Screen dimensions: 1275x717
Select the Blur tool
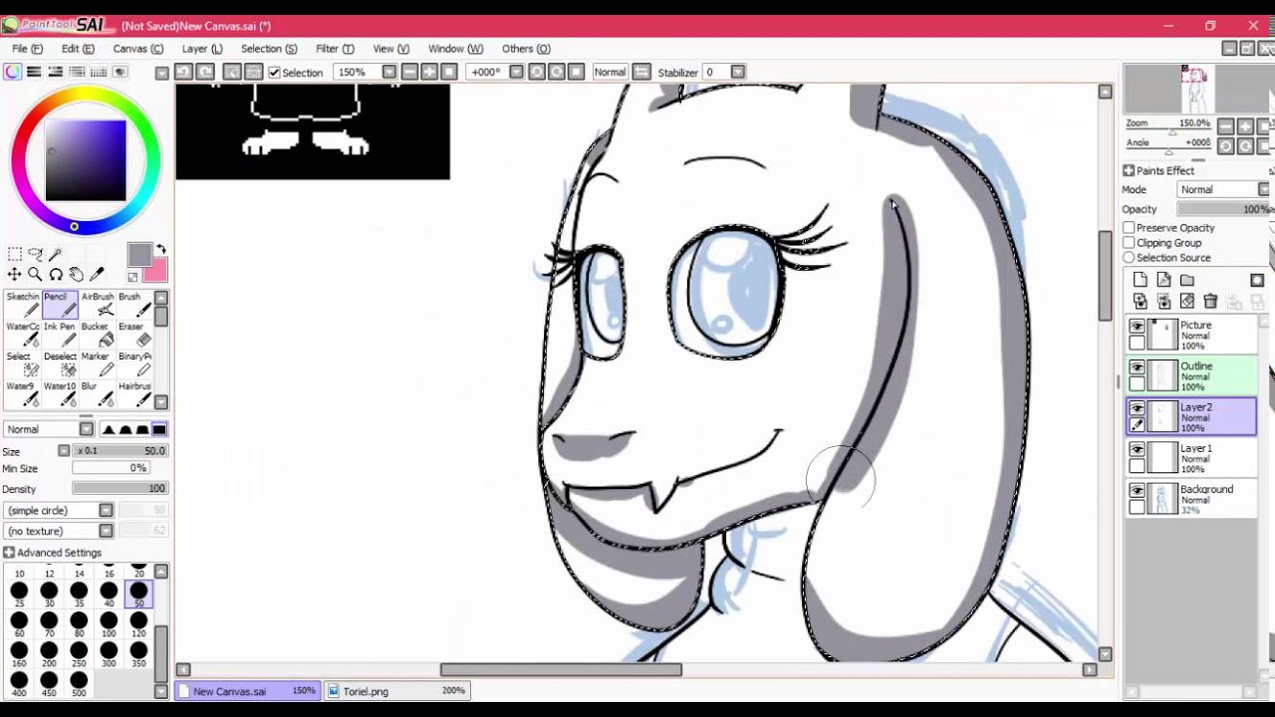pyautogui.click(x=97, y=394)
